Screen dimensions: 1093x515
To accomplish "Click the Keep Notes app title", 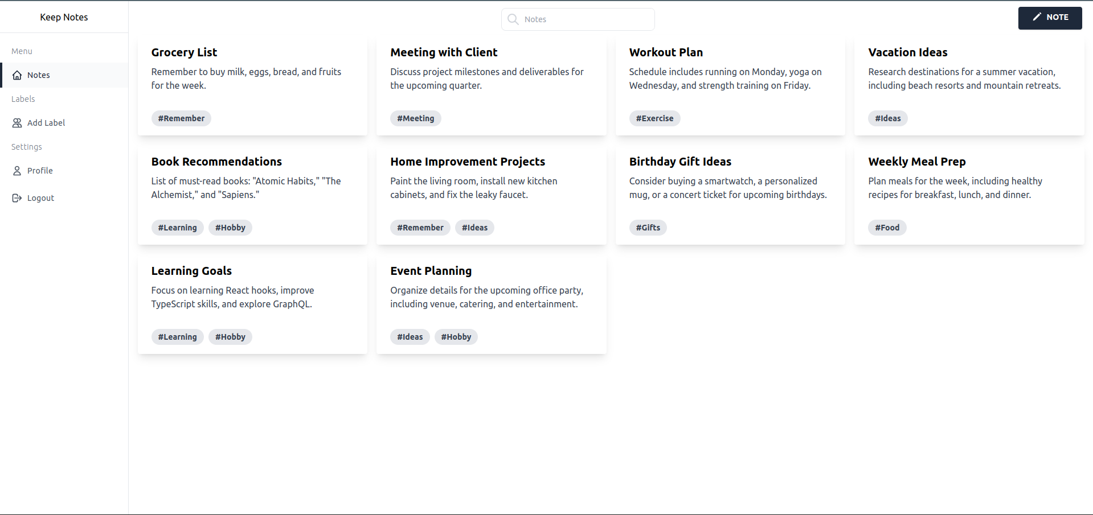I will (63, 17).
